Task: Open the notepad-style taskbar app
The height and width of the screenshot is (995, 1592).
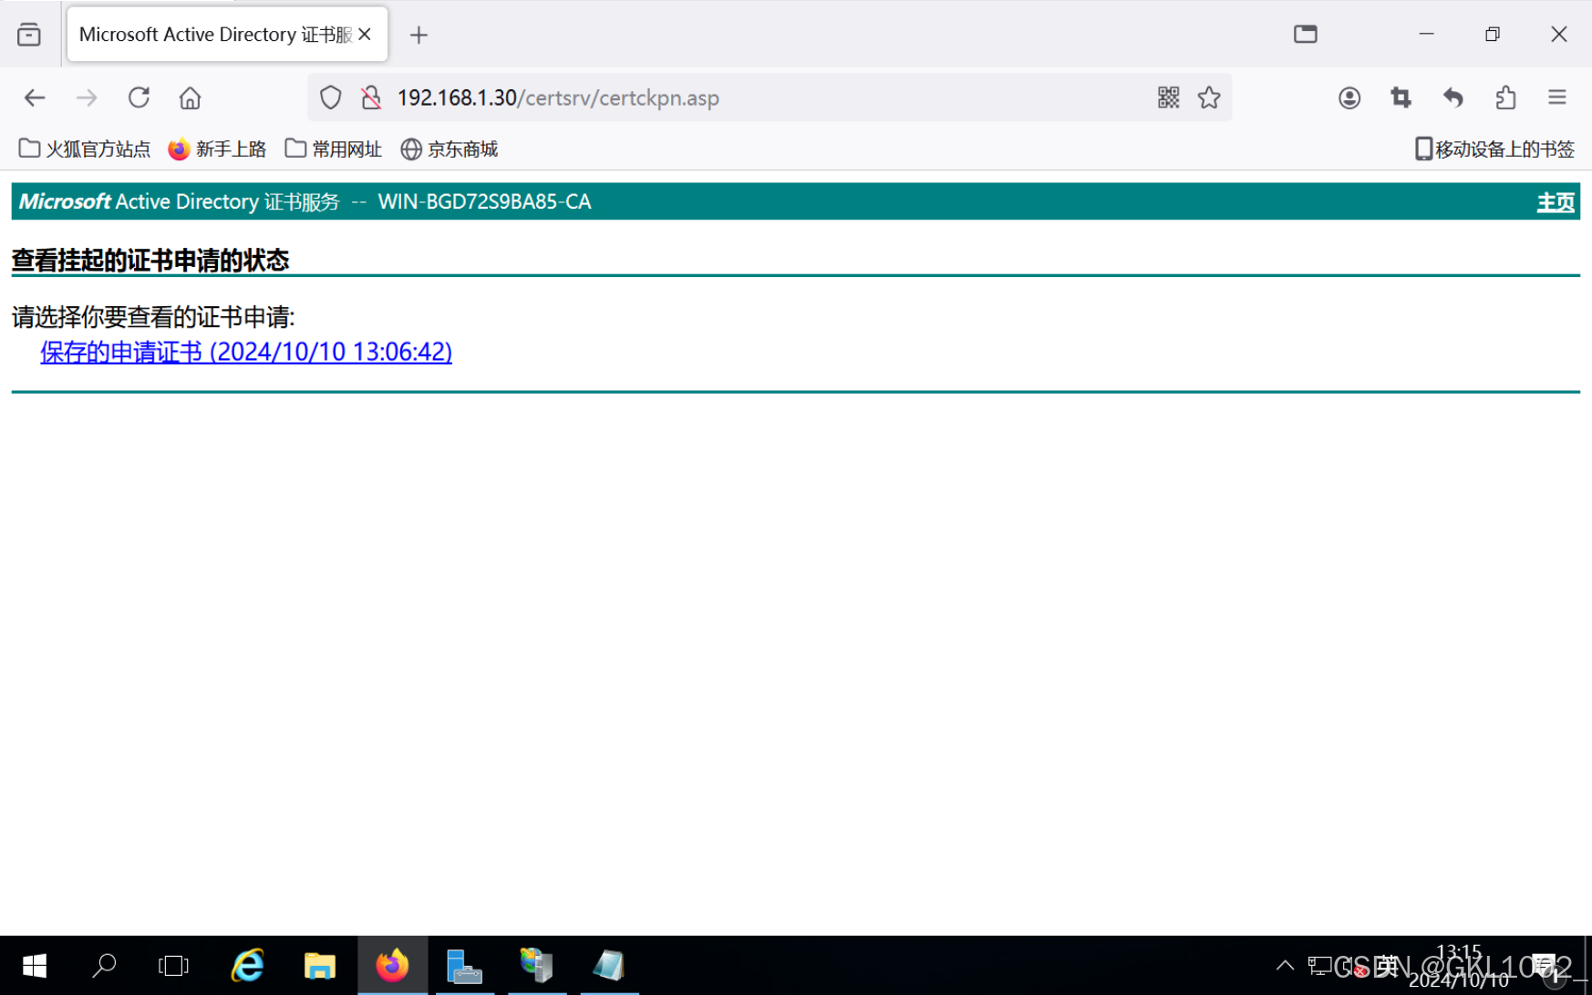Action: (x=608, y=966)
